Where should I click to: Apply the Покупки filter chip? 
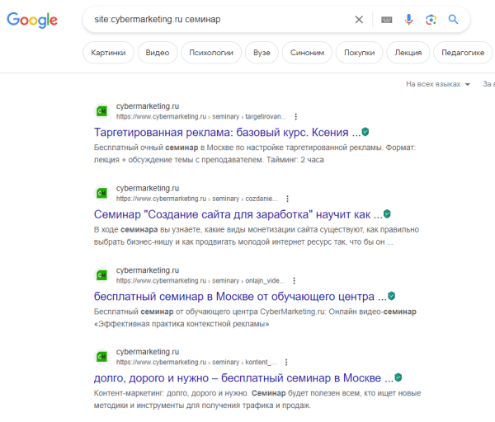pos(359,53)
